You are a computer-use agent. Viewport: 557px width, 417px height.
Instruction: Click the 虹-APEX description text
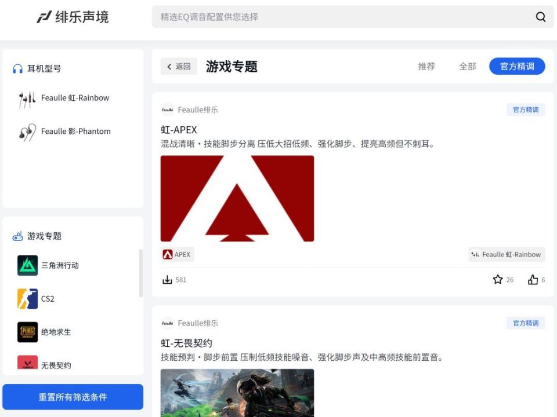tap(298, 144)
